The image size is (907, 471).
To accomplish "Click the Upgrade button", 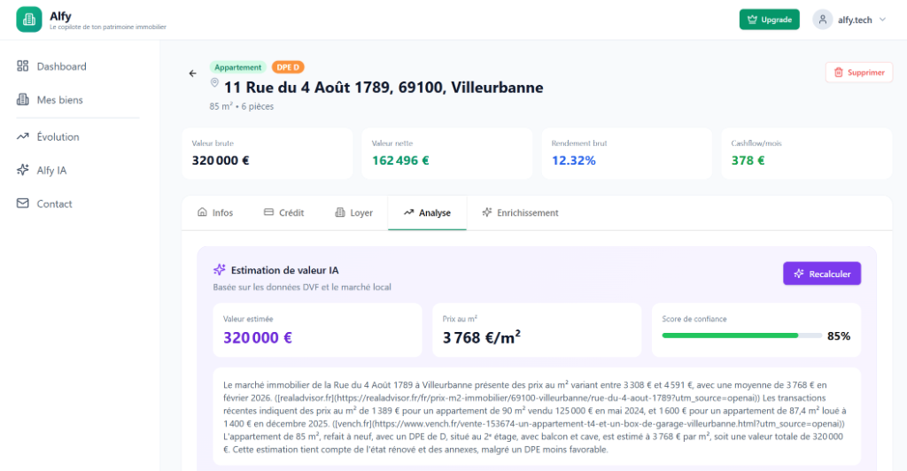I will 770,19.
